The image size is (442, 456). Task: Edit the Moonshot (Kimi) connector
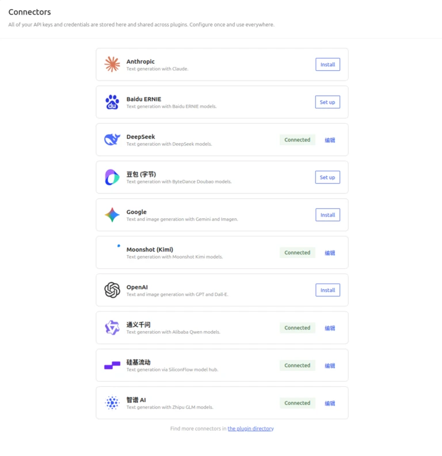click(x=330, y=253)
